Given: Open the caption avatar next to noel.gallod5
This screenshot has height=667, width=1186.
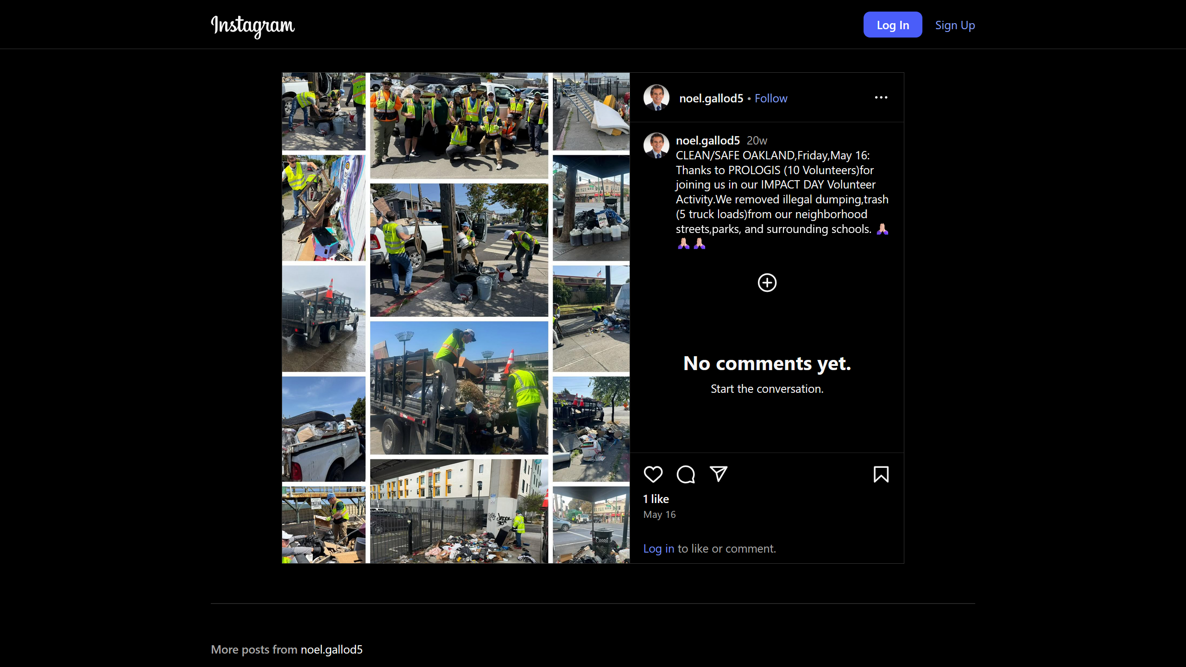Looking at the screenshot, I should point(656,145).
